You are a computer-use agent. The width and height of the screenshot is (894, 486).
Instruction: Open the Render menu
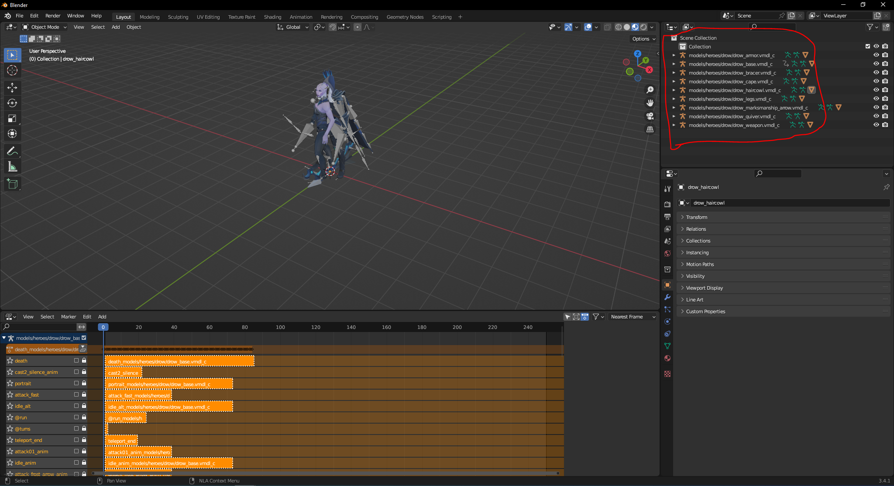[53, 16]
